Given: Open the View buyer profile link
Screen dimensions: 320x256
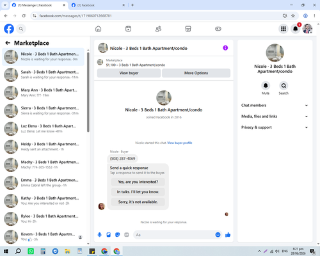Looking at the screenshot, I should click(180, 143).
